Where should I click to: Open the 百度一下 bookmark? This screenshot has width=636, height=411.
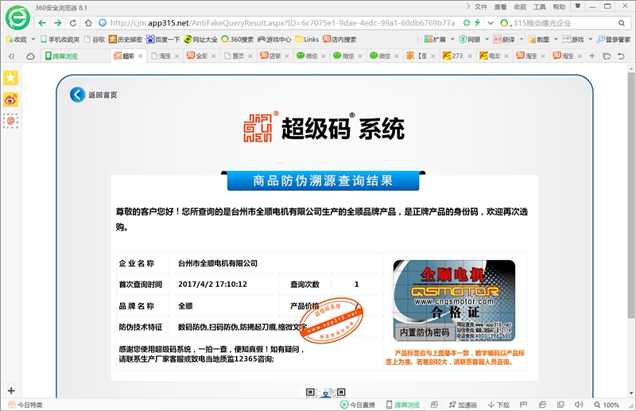(x=163, y=40)
